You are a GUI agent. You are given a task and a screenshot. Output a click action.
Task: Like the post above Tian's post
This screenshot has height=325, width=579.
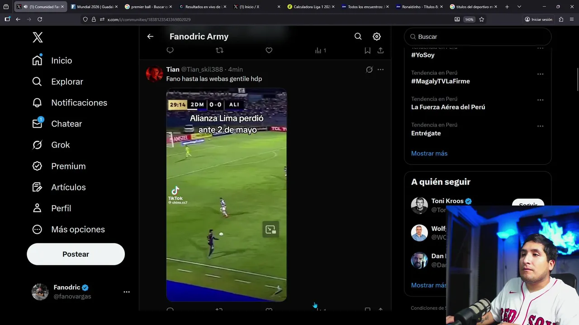click(x=269, y=50)
